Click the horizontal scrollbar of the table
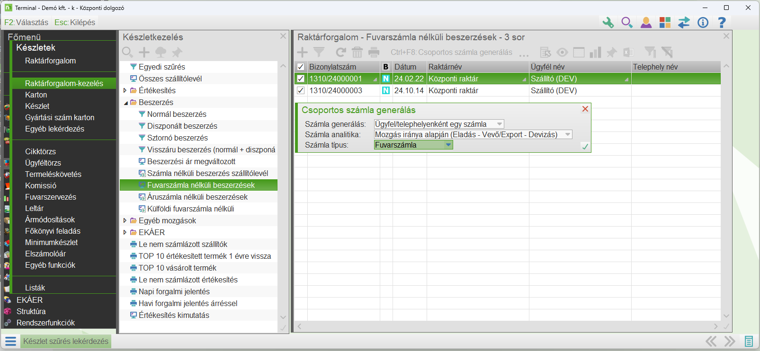This screenshot has width=760, height=351. point(508,326)
